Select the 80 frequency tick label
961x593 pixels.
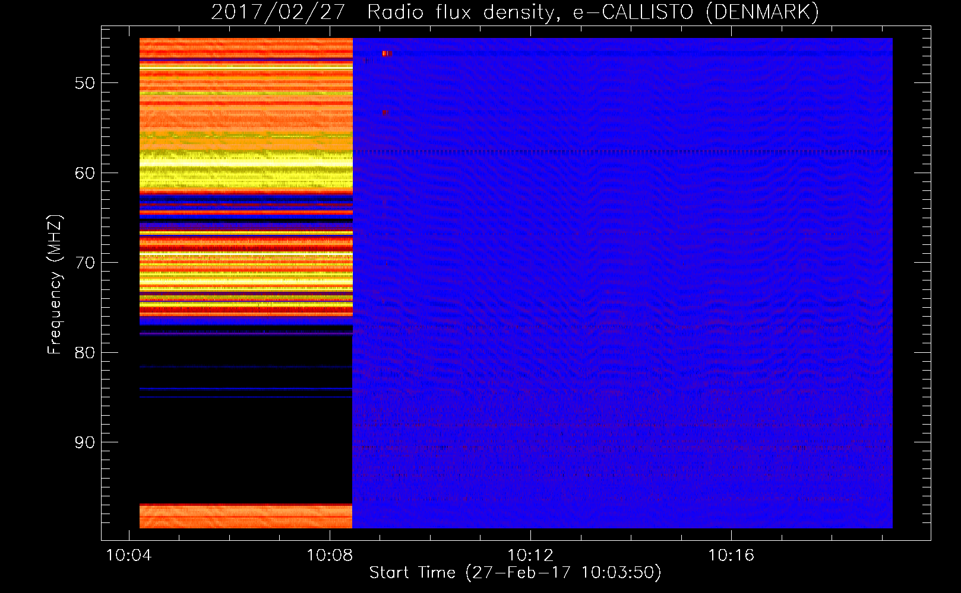85,353
